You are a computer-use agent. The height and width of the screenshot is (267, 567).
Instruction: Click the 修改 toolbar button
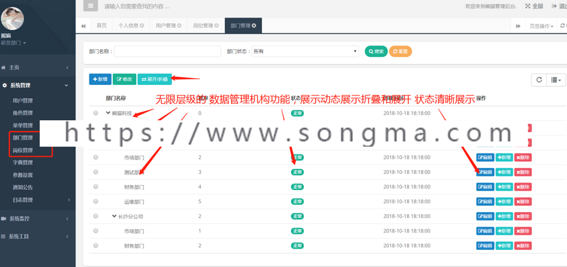(124, 79)
